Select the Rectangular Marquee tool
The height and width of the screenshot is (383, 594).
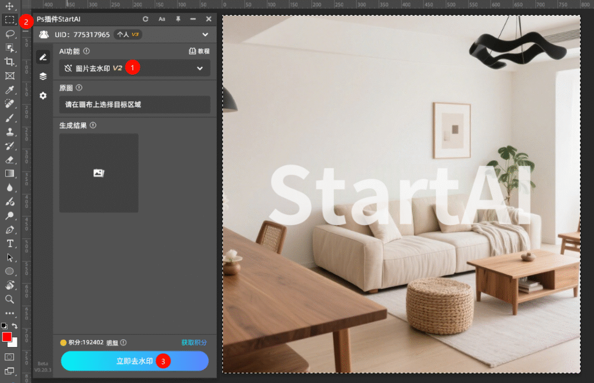coord(10,19)
